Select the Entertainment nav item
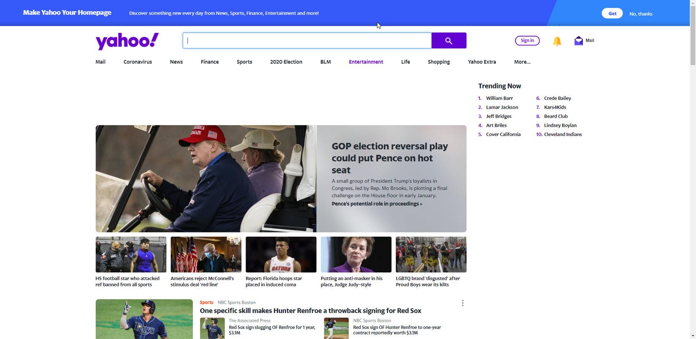This screenshot has height=339, width=696. tap(366, 62)
